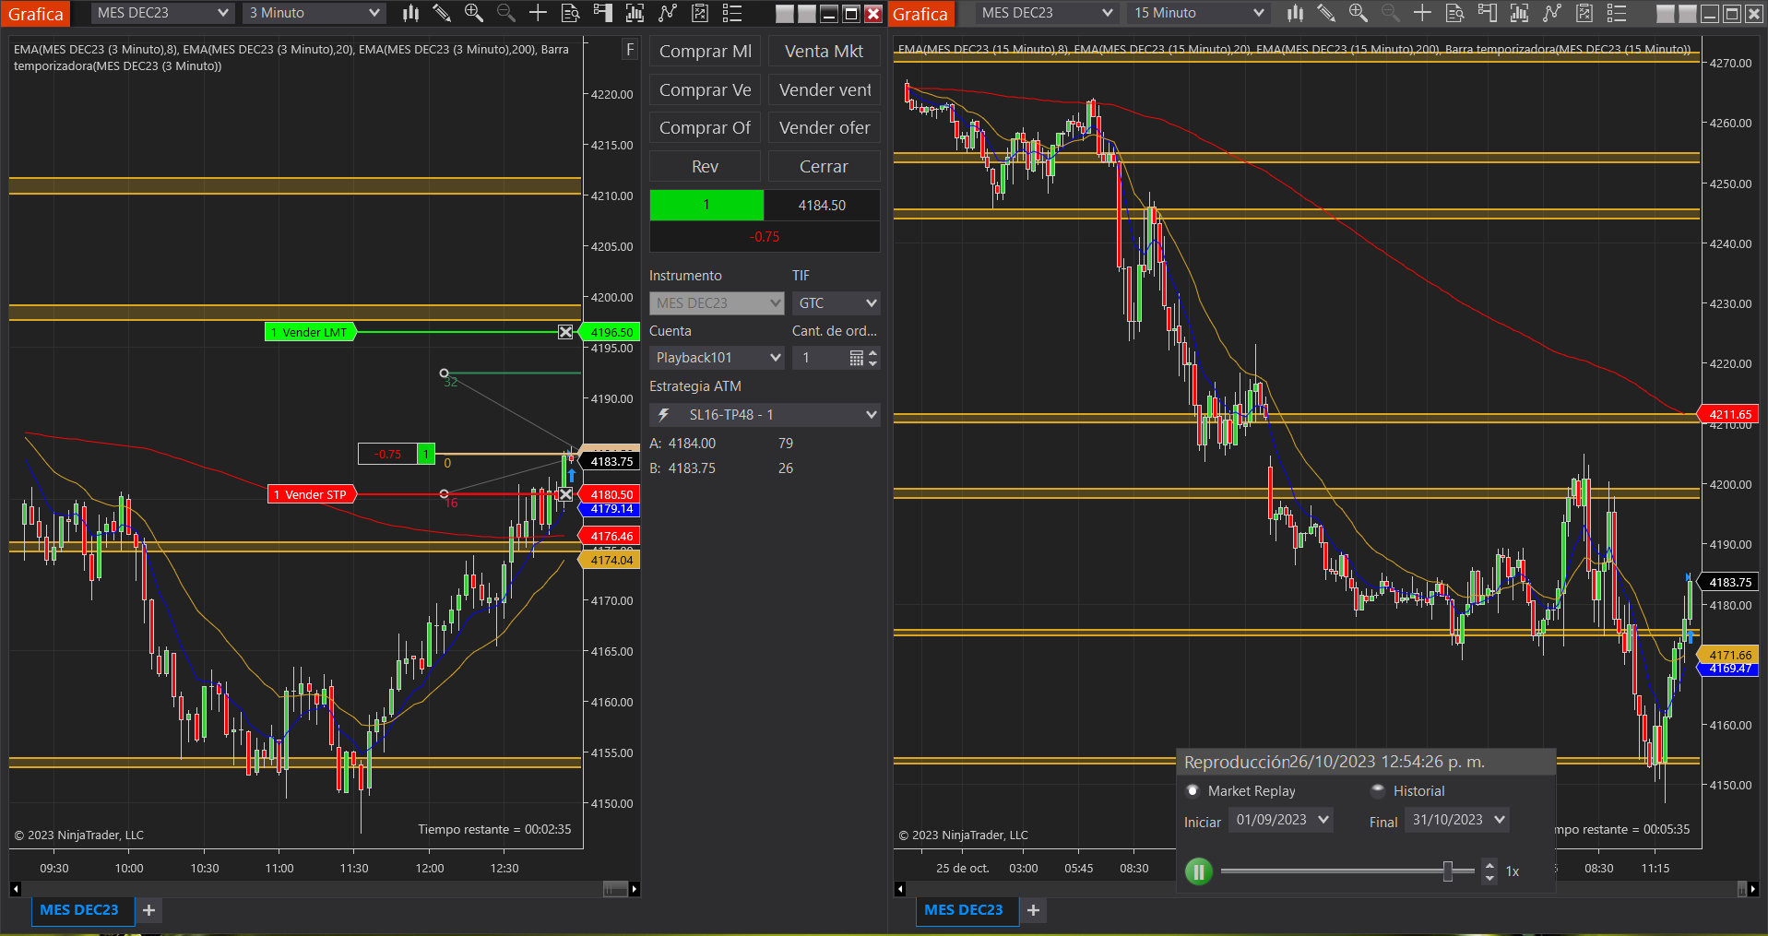Select the Vender STP order flag
Image resolution: width=1768 pixels, height=936 pixels.
pyautogui.click(x=312, y=494)
